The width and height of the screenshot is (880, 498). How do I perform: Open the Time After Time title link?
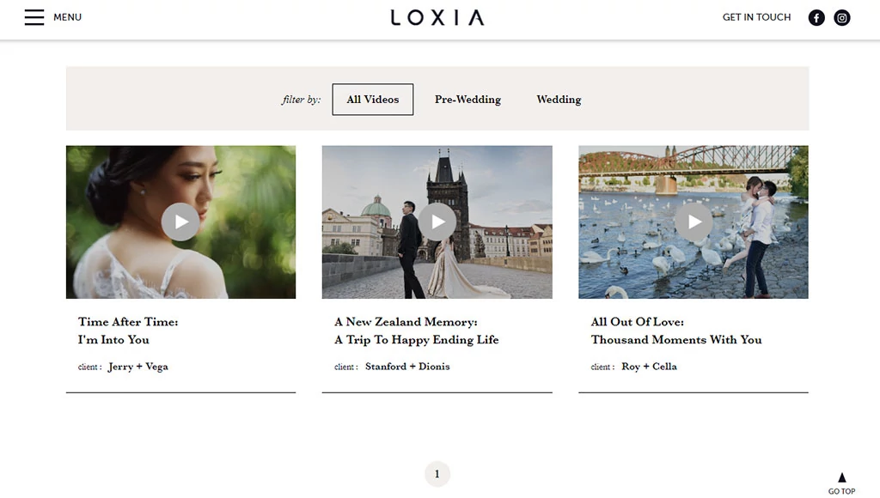click(x=128, y=331)
